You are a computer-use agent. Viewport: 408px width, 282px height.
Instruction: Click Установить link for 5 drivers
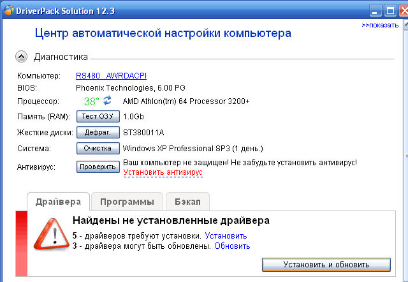point(226,235)
